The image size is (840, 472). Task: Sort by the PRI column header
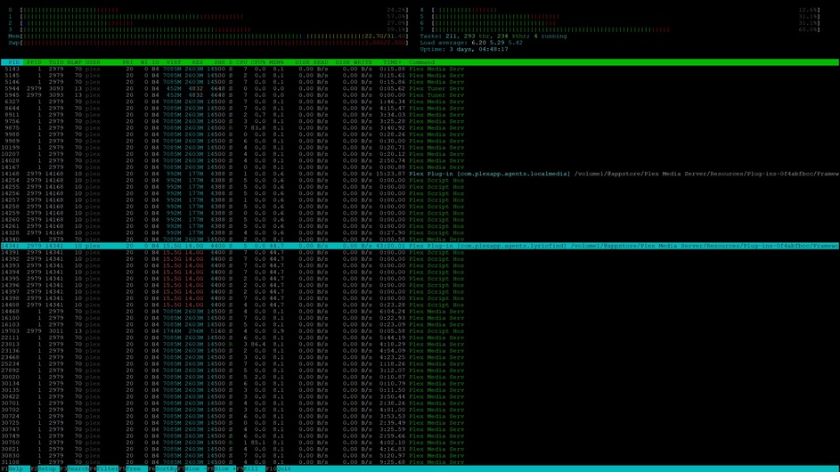pyautogui.click(x=127, y=62)
